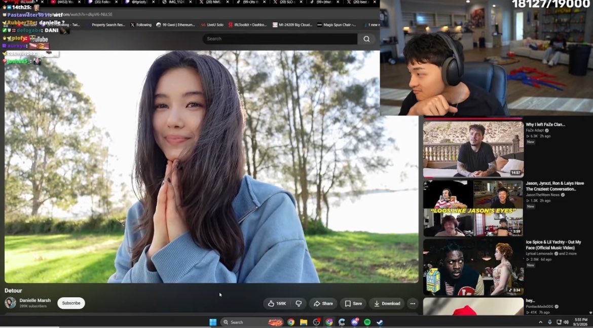The height and width of the screenshot is (328, 593).
Task: Open Discord from the taskbar
Action: pos(355,322)
